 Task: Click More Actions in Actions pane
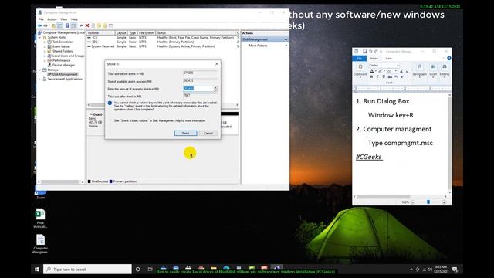[x=258, y=46]
